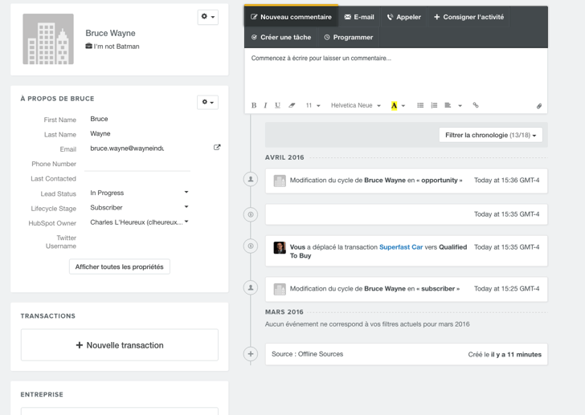The image size is (585, 415).
Task: Click the paragraph alignment icon
Action: (448, 105)
